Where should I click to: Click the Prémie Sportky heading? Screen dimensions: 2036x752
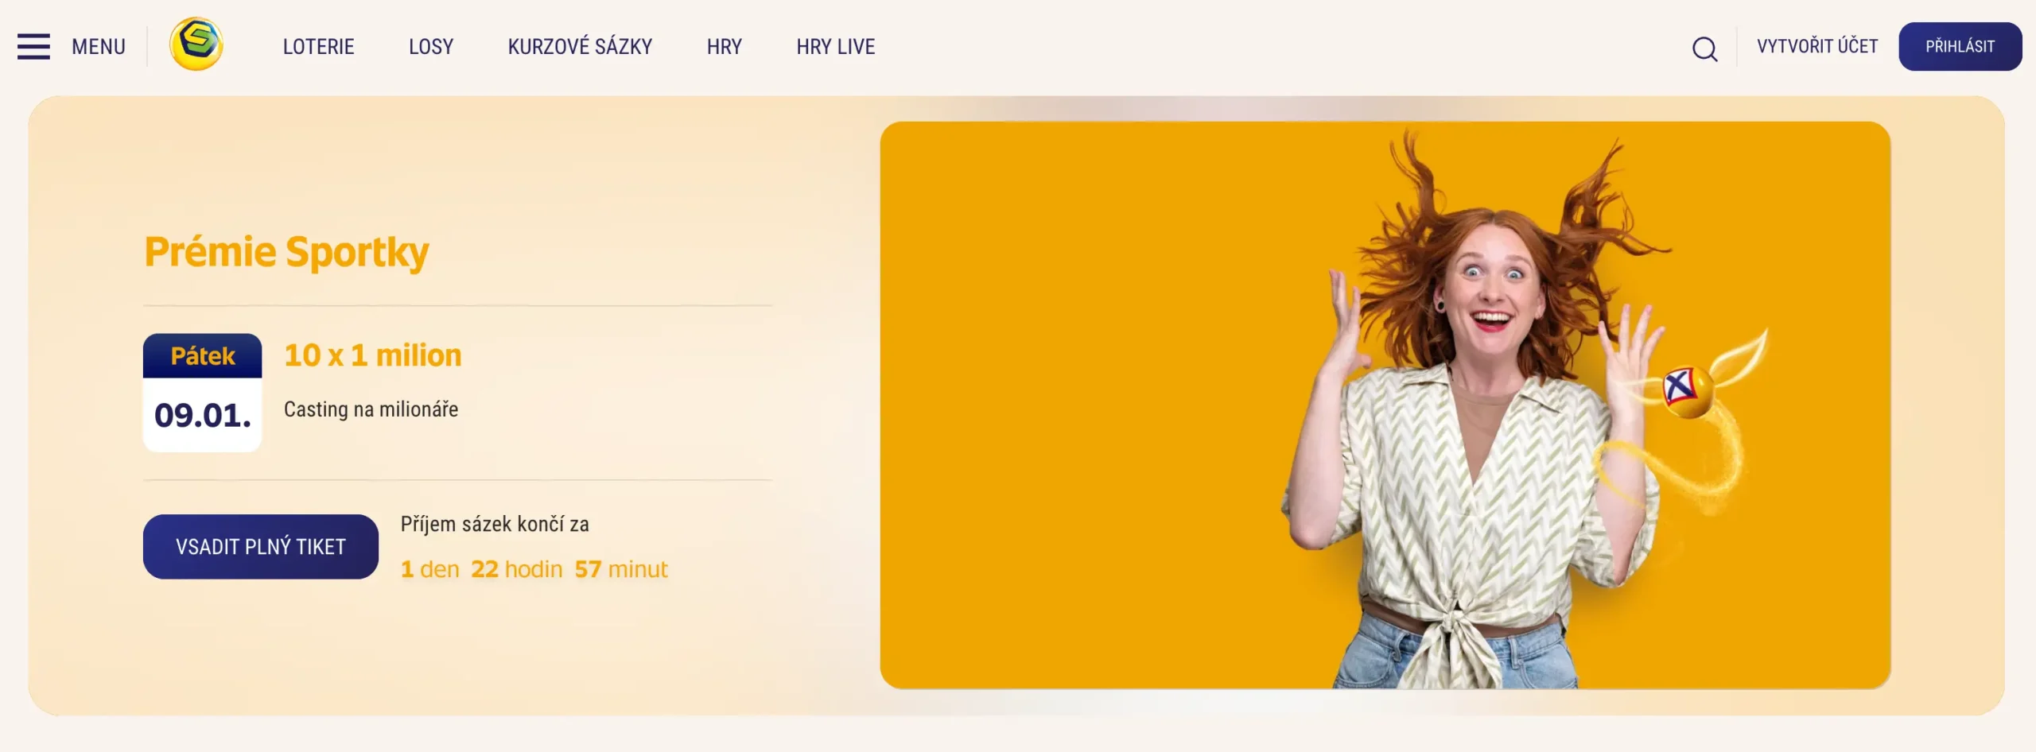coord(286,252)
